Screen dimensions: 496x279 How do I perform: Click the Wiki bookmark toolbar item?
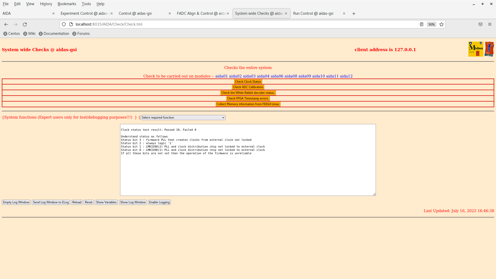29,34
